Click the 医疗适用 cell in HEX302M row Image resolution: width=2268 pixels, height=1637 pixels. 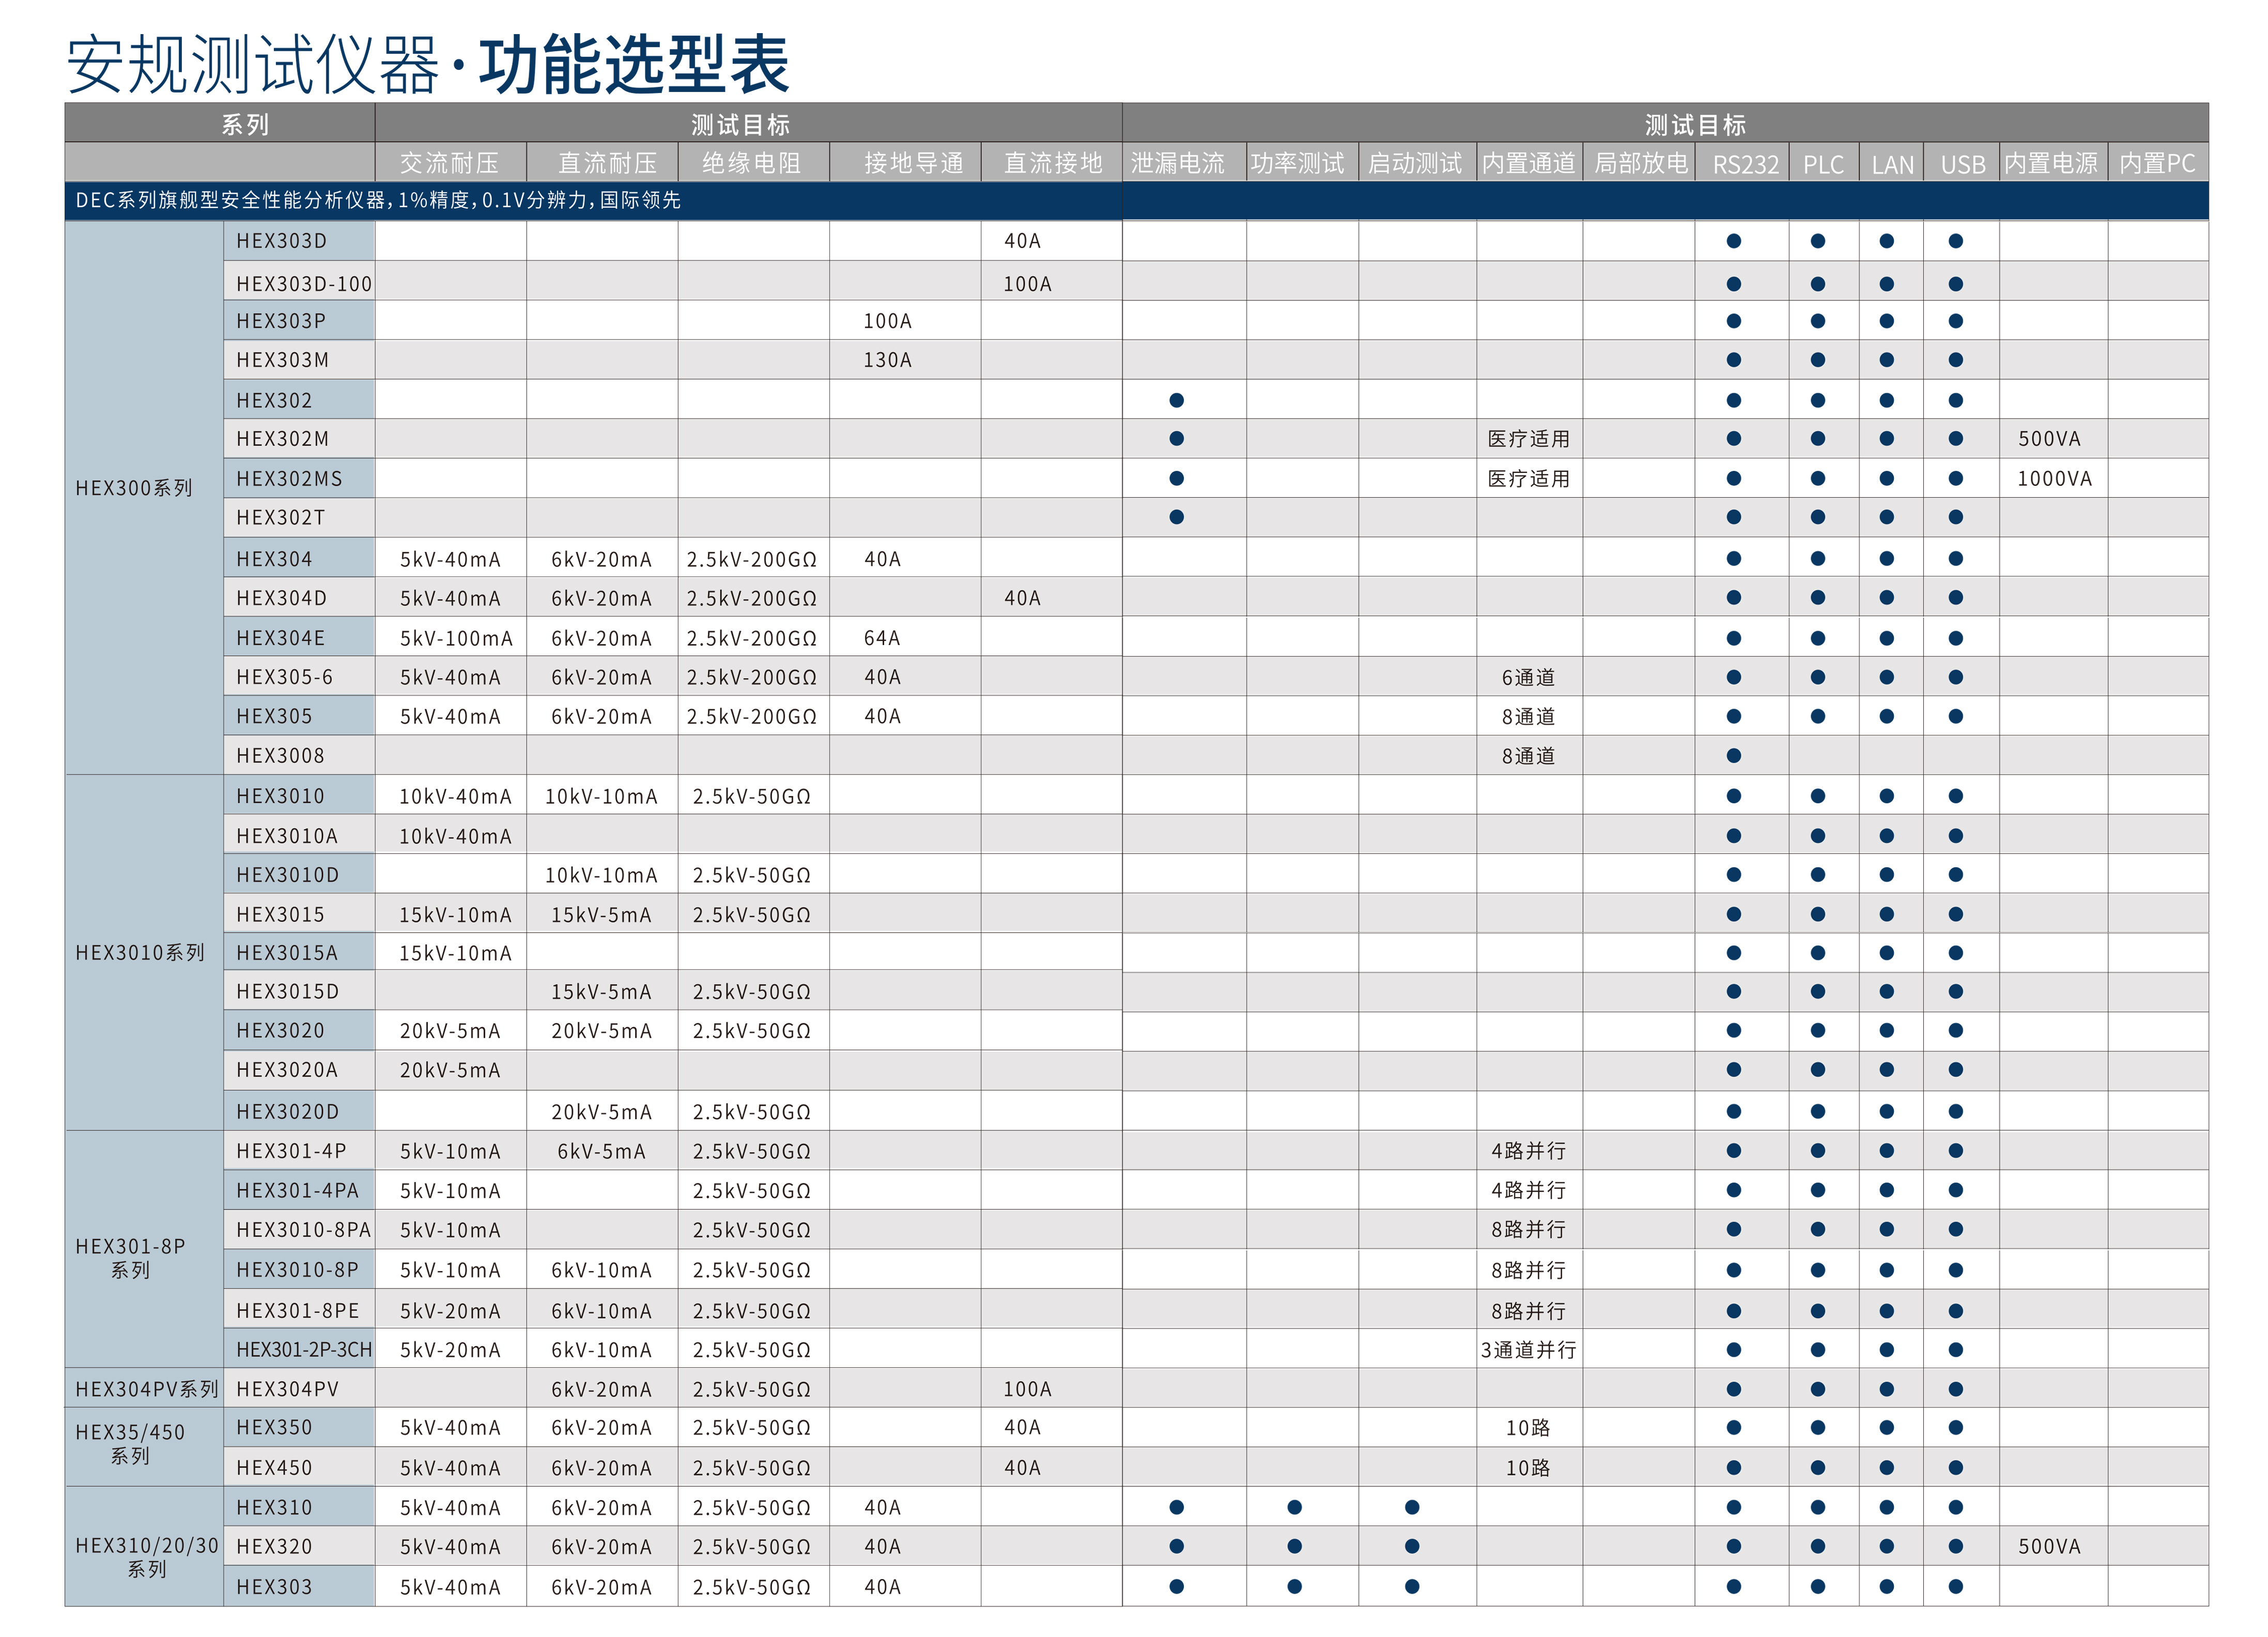click(x=1528, y=439)
